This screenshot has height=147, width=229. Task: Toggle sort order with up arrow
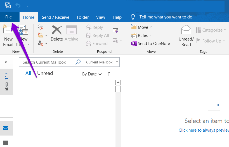tap(109, 74)
